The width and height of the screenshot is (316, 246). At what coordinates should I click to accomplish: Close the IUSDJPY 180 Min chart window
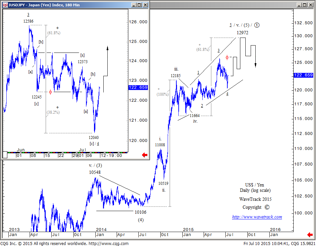pyautogui.click(x=145, y=5)
